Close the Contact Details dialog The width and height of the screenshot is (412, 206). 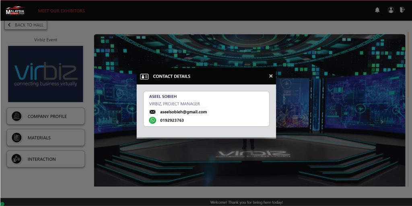(271, 76)
